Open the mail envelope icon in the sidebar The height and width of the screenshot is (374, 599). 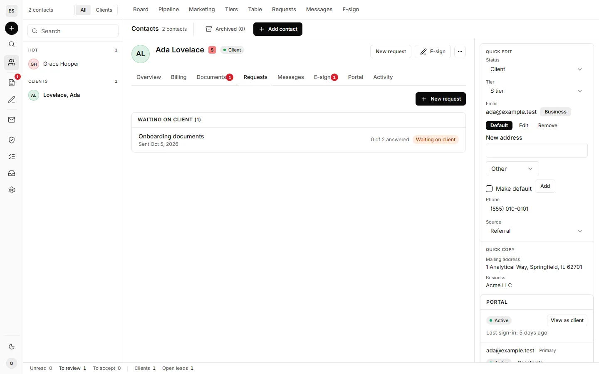click(x=12, y=120)
